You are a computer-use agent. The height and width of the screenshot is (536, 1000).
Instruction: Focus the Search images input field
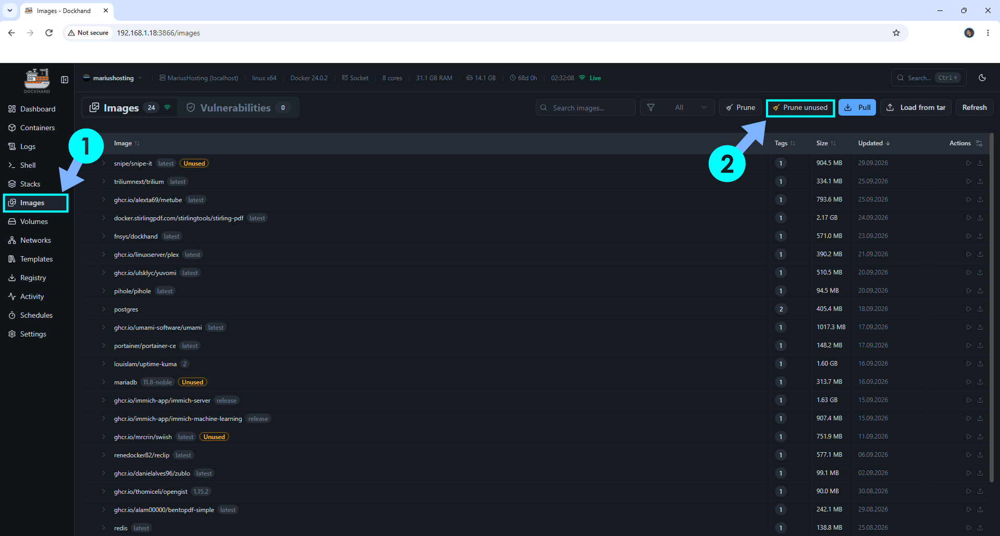coord(586,107)
